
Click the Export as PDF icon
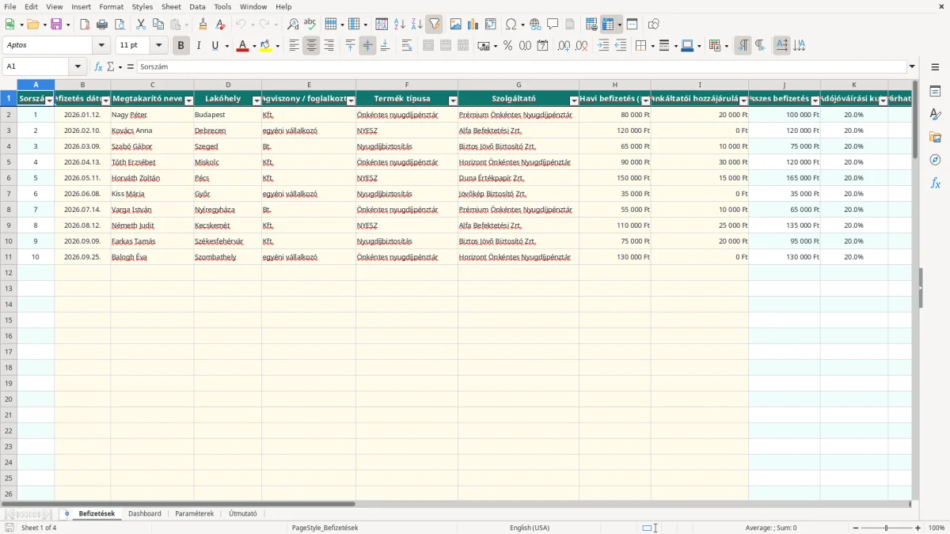[x=85, y=25]
